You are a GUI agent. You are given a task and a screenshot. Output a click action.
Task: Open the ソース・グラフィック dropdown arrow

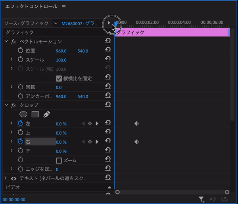(x=56, y=23)
